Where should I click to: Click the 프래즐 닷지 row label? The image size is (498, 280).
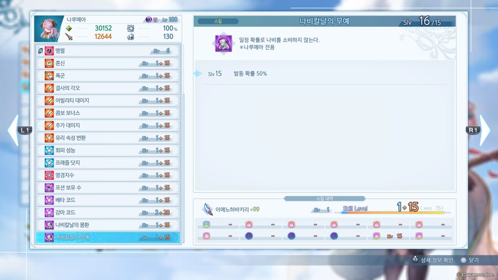point(68,163)
